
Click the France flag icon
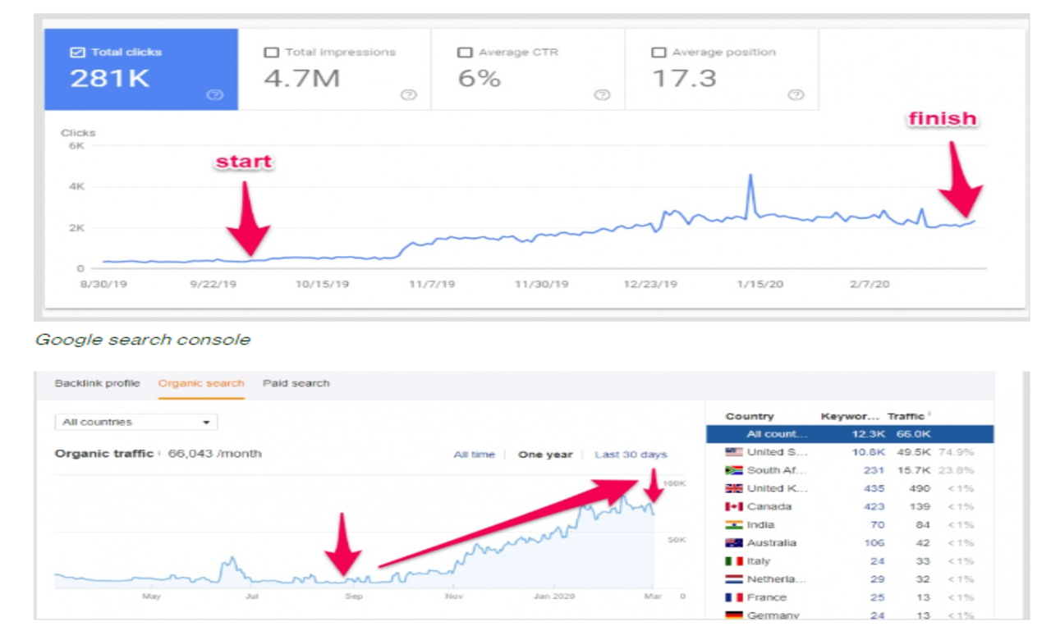735,597
